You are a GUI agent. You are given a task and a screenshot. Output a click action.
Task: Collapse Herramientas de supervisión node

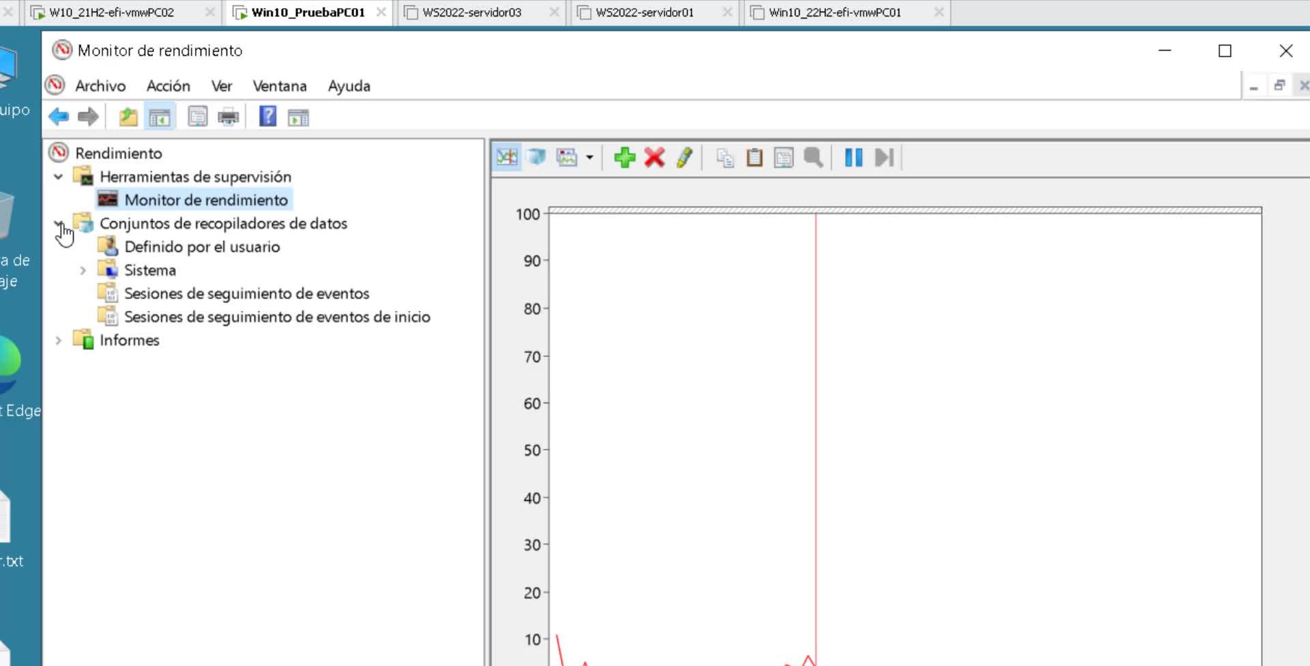(59, 177)
